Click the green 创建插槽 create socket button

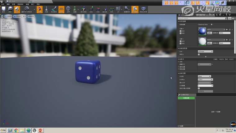[x=186, y=98]
